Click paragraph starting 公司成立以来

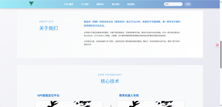(x=132, y=43)
